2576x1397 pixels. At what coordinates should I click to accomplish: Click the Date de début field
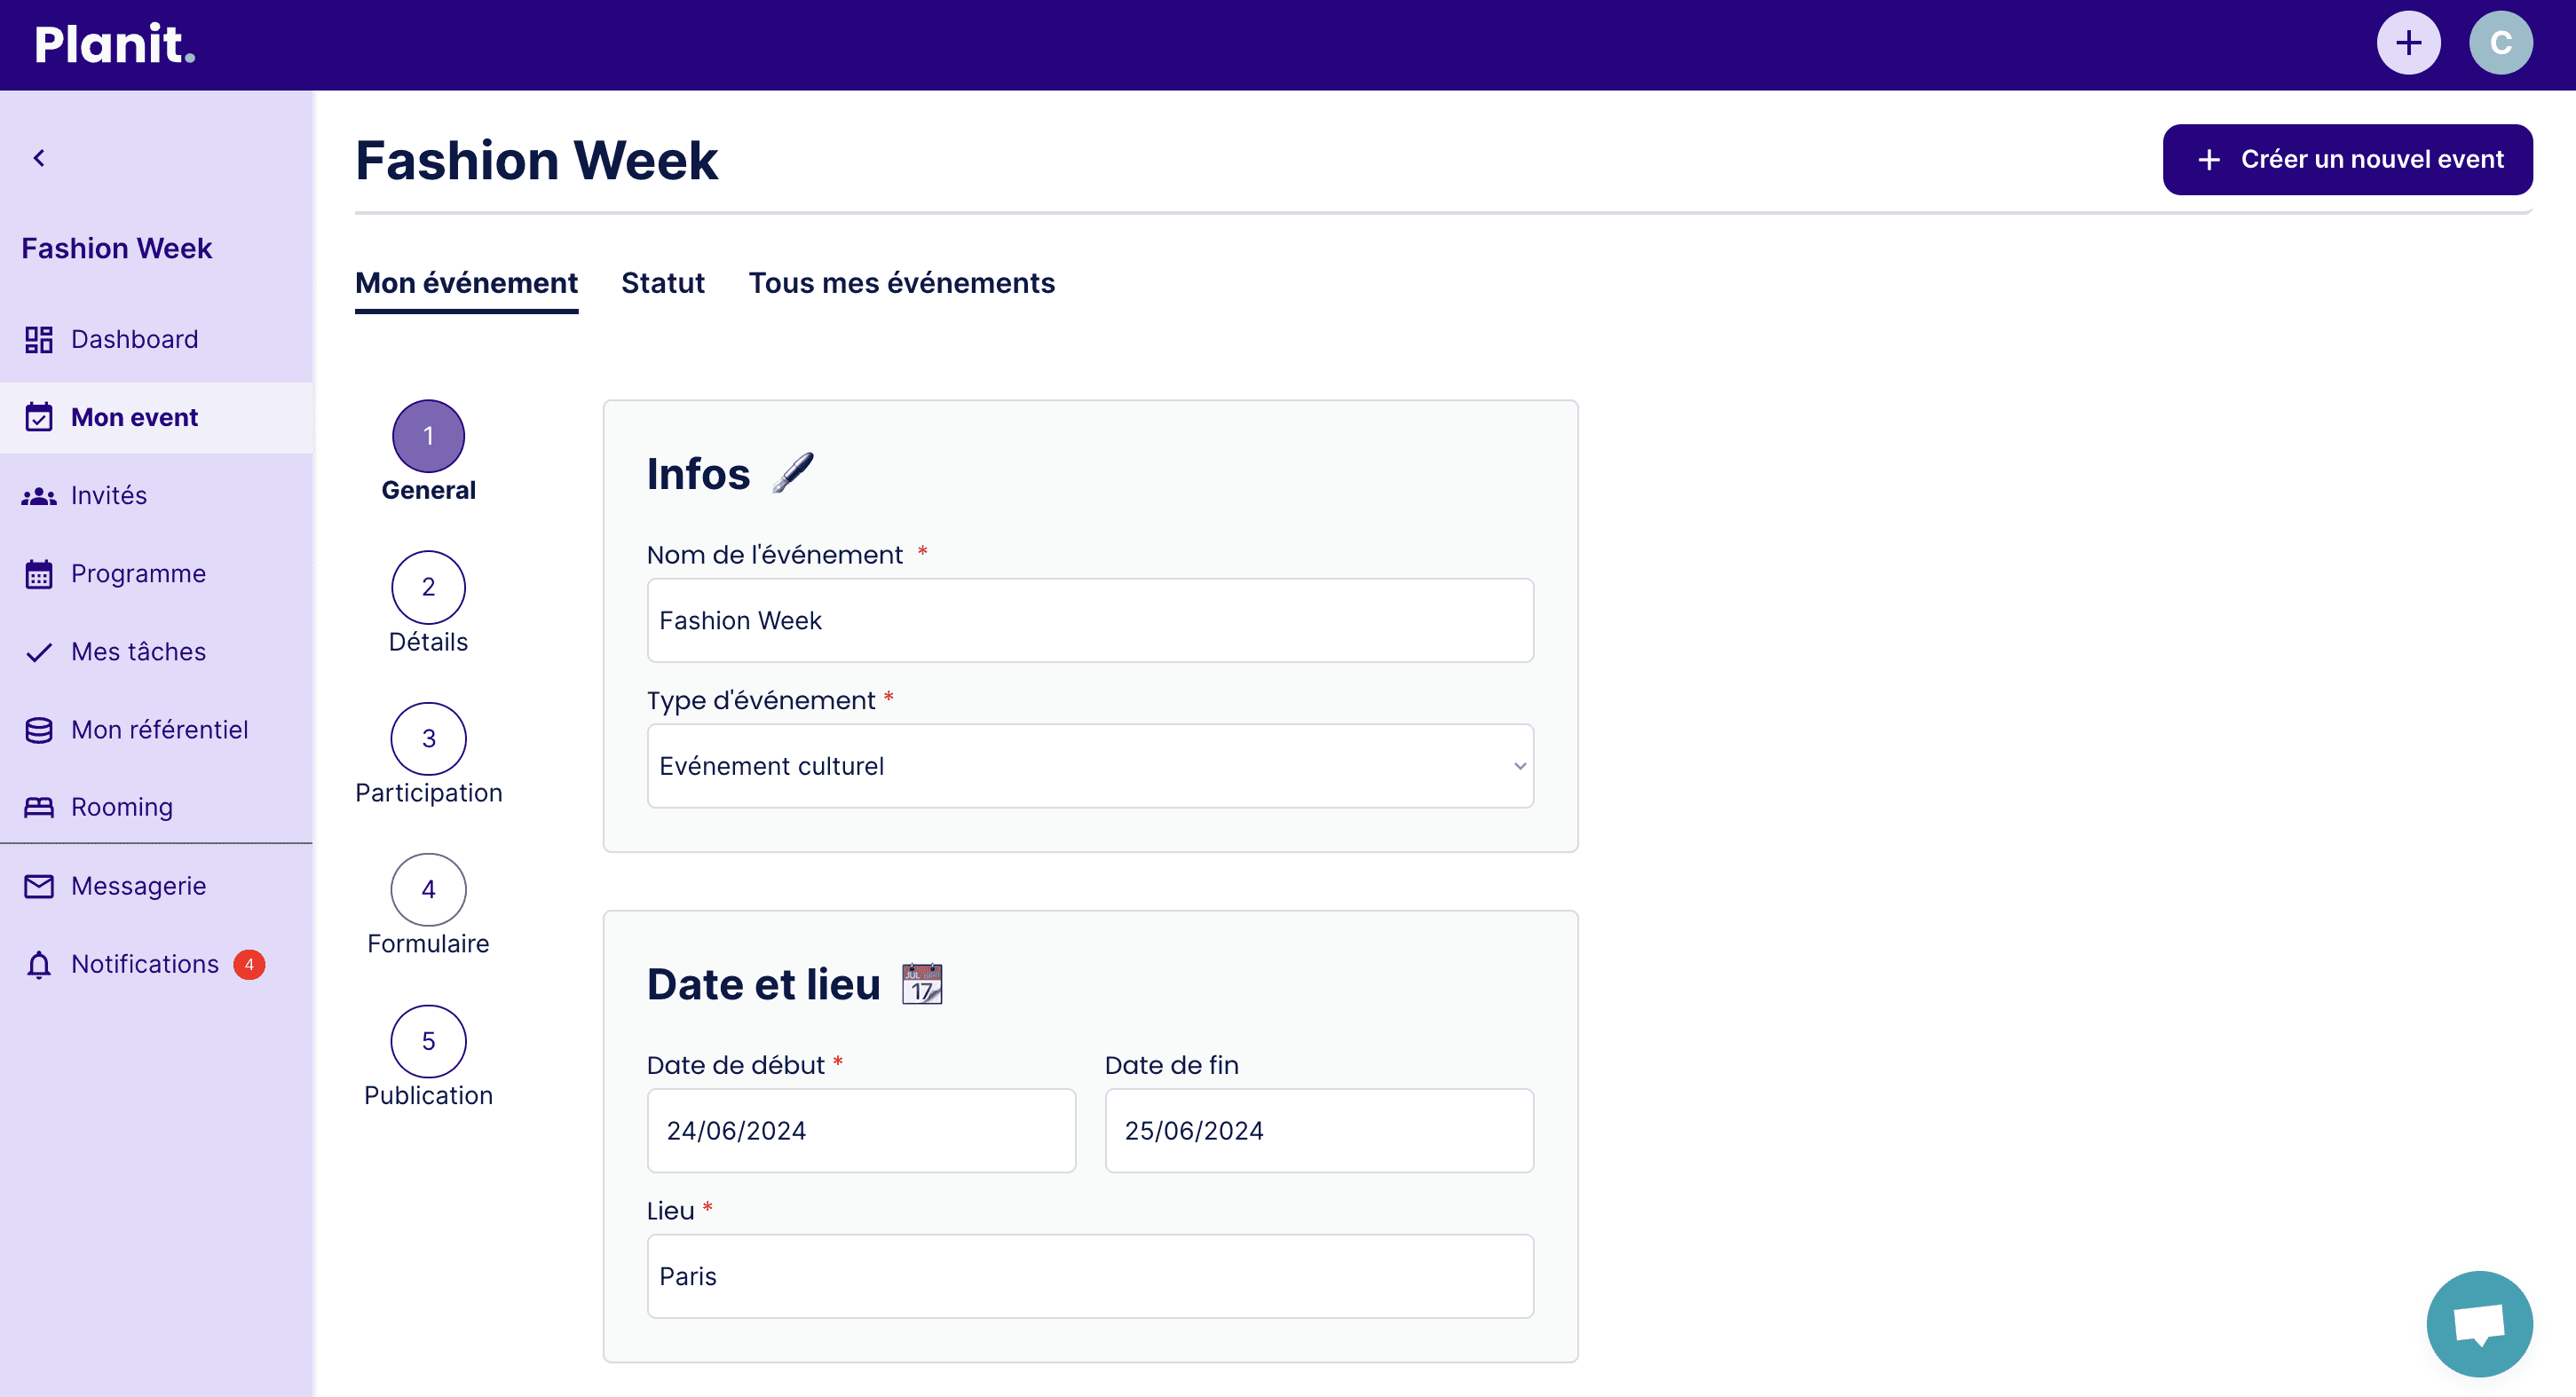point(861,1131)
